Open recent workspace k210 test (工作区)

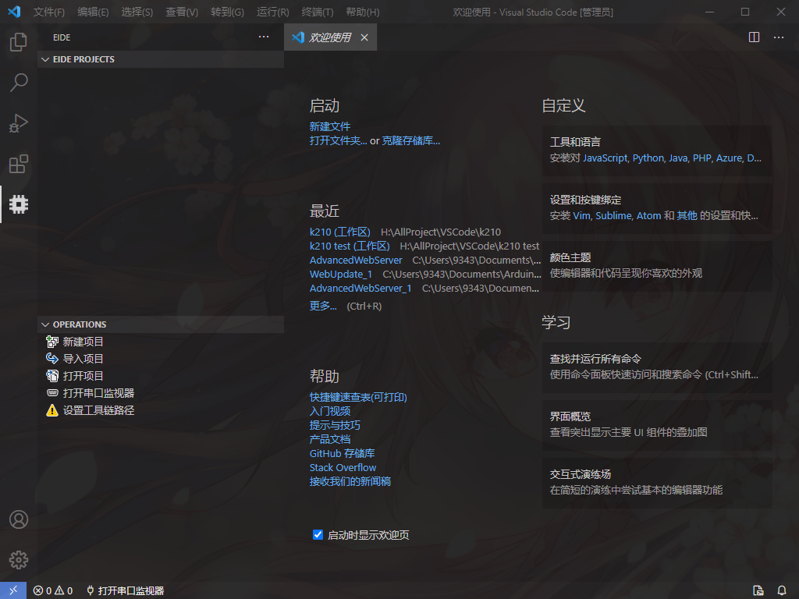[350, 246]
